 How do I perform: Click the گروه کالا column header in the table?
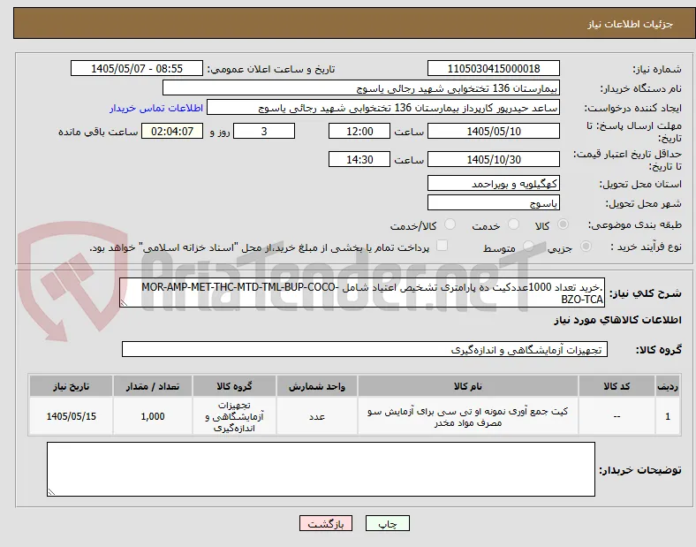pos(234,386)
